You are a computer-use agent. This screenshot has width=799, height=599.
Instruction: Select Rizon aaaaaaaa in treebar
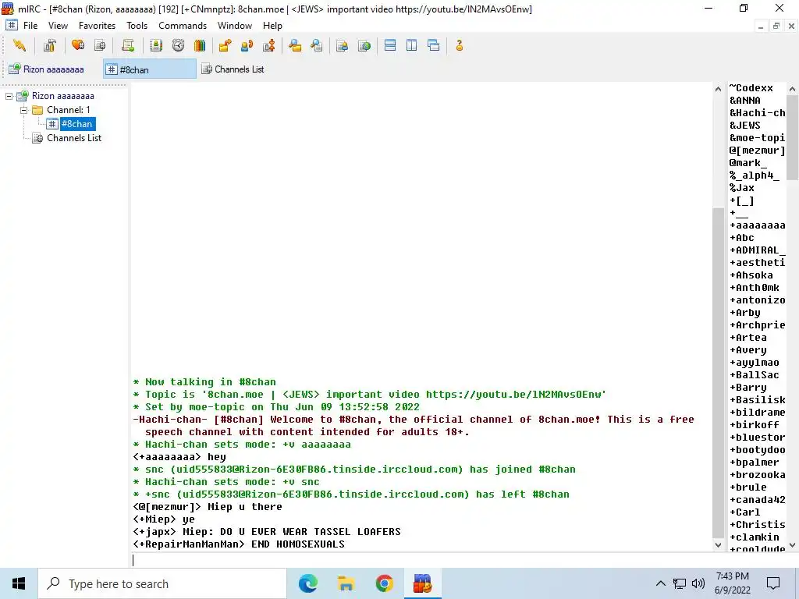tap(62, 96)
